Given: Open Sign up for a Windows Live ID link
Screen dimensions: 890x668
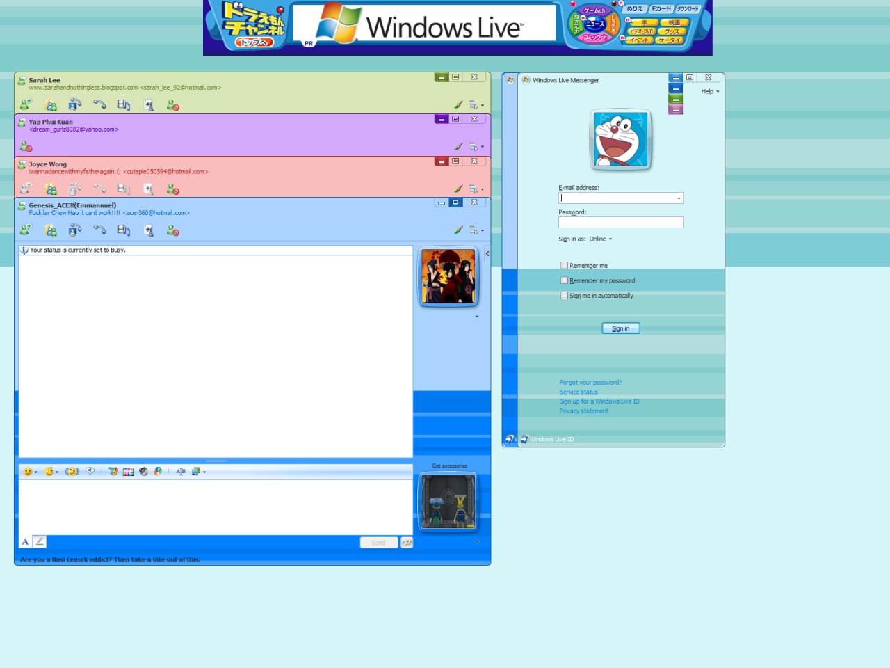Looking at the screenshot, I should point(599,401).
